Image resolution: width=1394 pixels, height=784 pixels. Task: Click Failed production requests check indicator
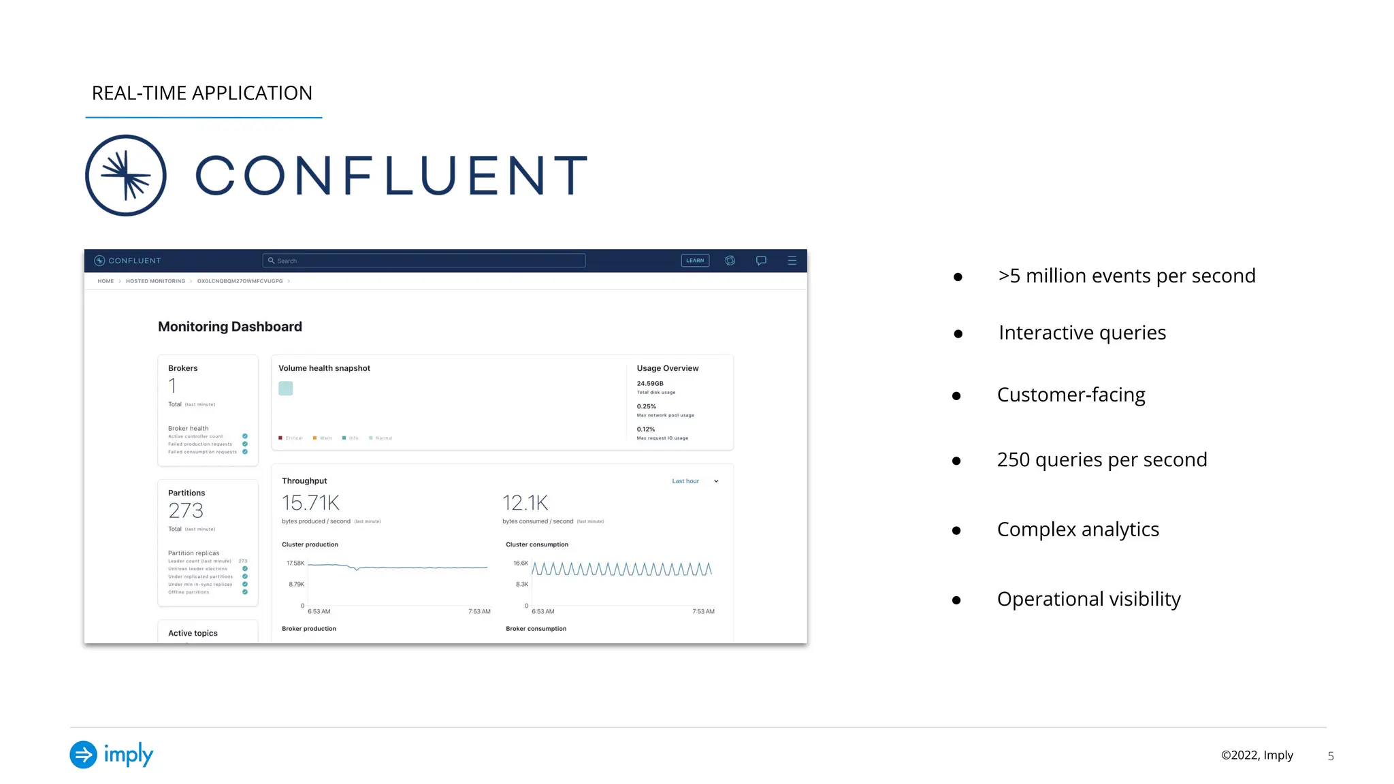click(245, 444)
